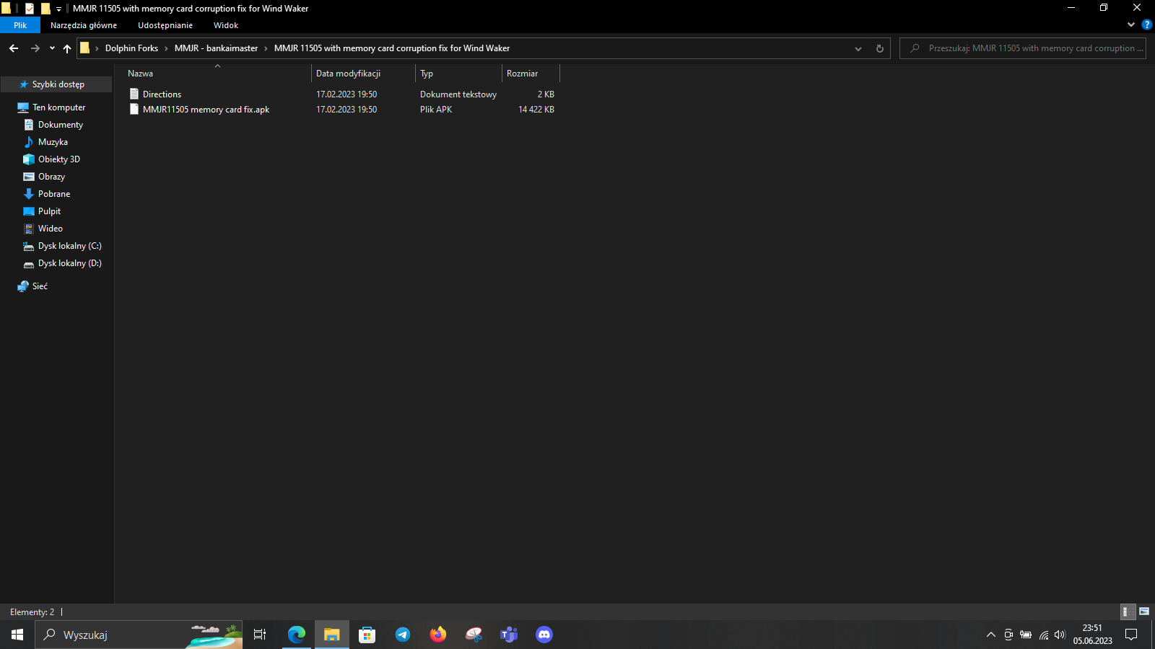Click the Directions text document icon
This screenshot has height=649, width=1155.
coord(134,94)
